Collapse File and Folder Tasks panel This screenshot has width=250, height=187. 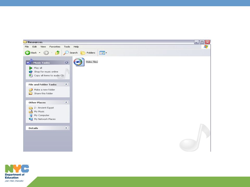(x=66, y=84)
